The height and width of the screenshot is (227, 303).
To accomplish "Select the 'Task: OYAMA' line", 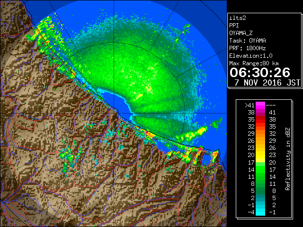I will (x=248, y=41).
